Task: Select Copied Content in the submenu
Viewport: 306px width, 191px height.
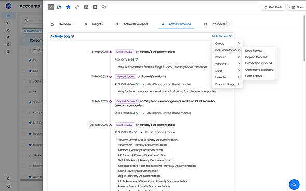Action: 256,57
